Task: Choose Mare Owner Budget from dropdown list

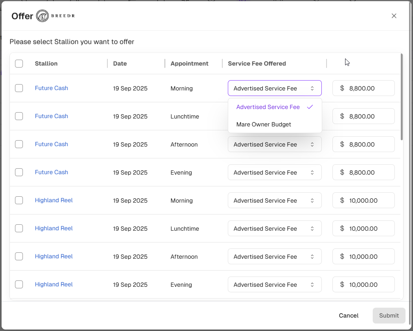Action: pos(264,124)
